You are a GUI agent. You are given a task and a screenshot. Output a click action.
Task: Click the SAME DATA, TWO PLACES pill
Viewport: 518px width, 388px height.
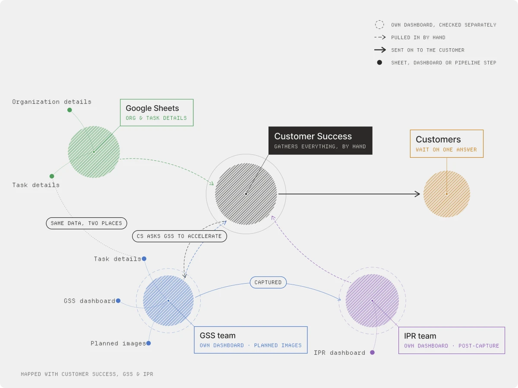pyautogui.click(x=86, y=223)
